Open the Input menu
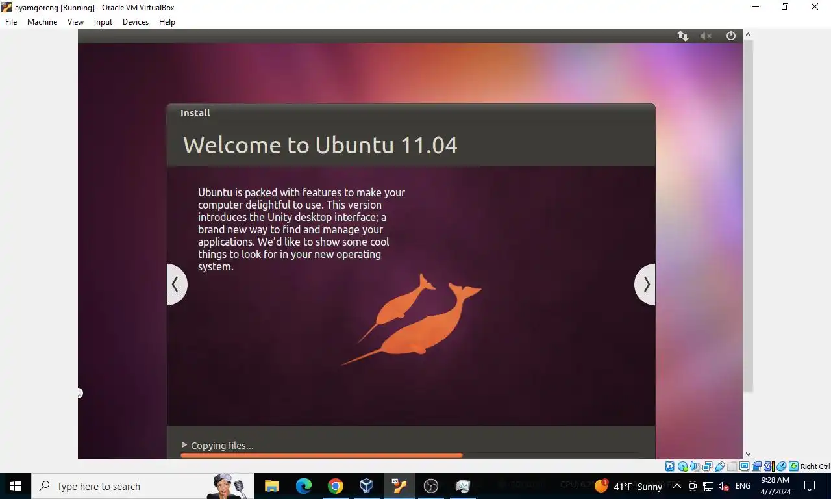This screenshot has width=831, height=499. [103, 21]
